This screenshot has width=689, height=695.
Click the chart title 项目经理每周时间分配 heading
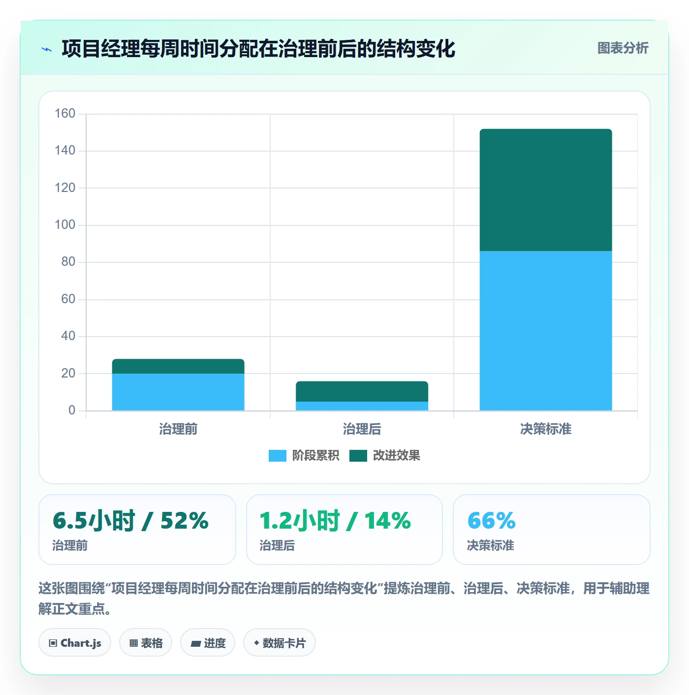258,49
